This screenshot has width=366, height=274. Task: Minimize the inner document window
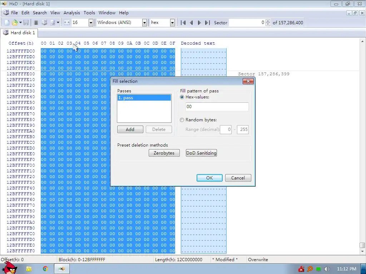point(349,13)
